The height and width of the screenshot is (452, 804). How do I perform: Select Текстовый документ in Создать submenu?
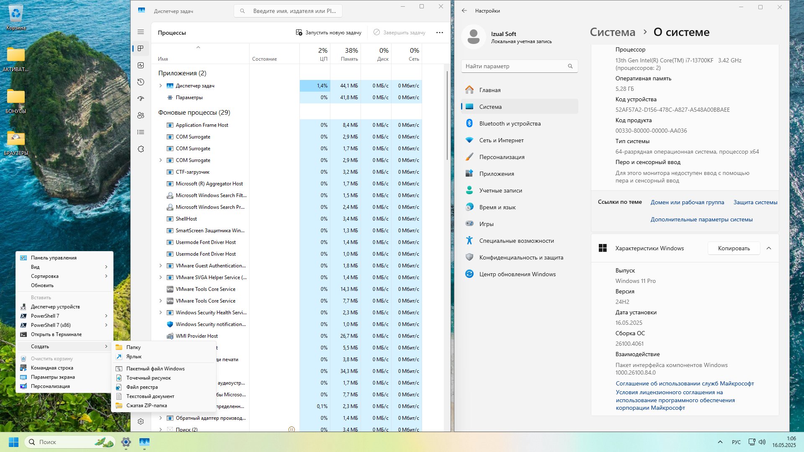point(164,396)
